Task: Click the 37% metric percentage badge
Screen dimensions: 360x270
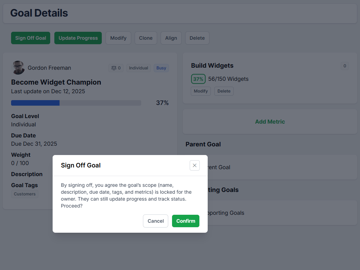Action: (198, 79)
